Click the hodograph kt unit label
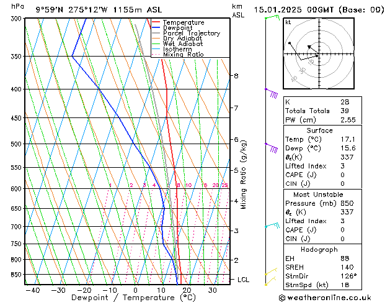The height and width of the screenshot is (302, 390). (x=288, y=22)
